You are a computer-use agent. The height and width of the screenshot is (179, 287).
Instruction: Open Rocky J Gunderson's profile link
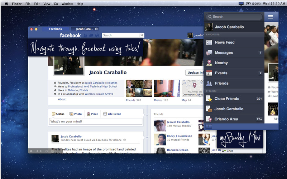pos(180,136)
